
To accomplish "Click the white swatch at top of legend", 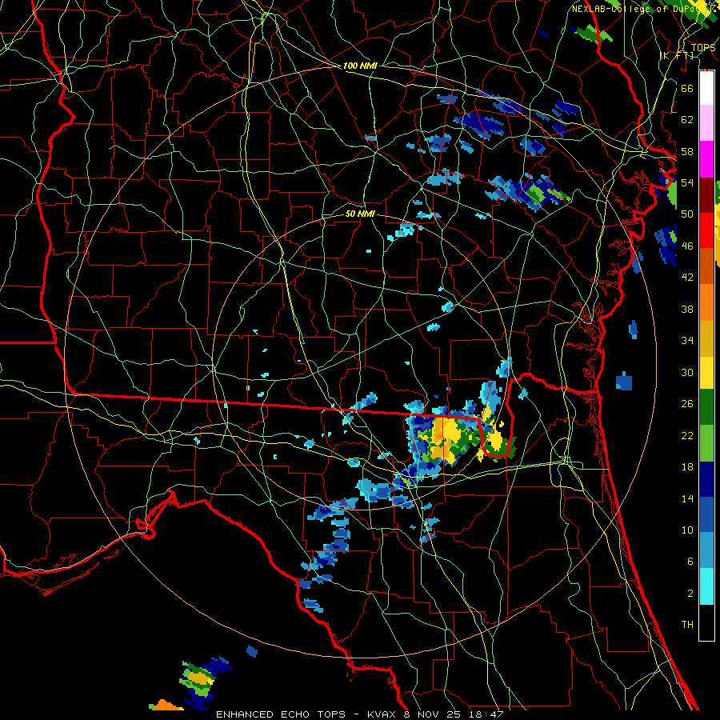I will pyautogui.click(x=706, y=88).
